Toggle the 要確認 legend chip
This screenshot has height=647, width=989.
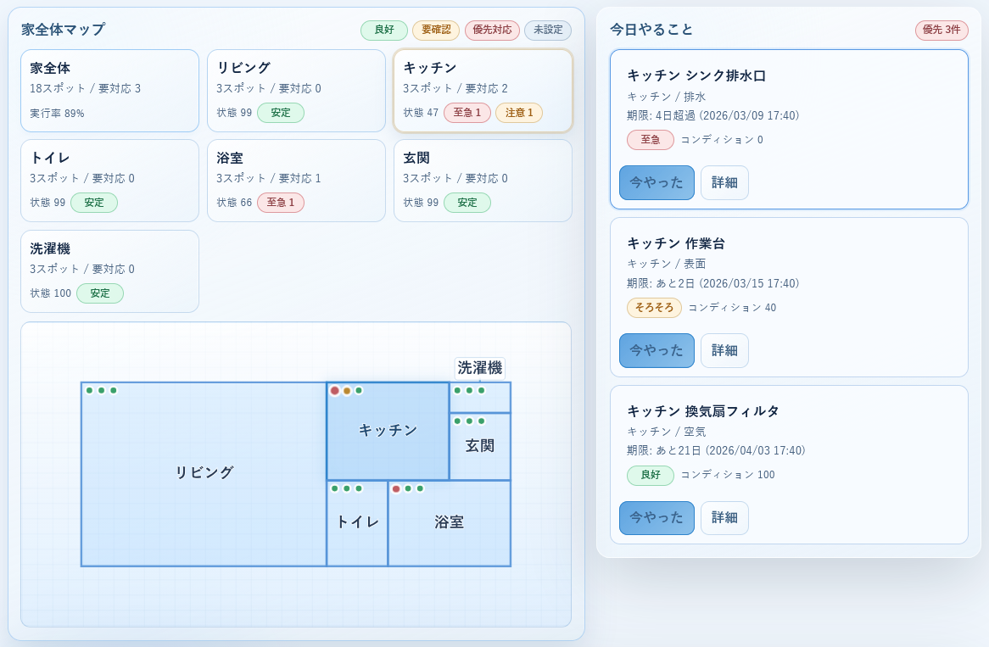(436, 30)
